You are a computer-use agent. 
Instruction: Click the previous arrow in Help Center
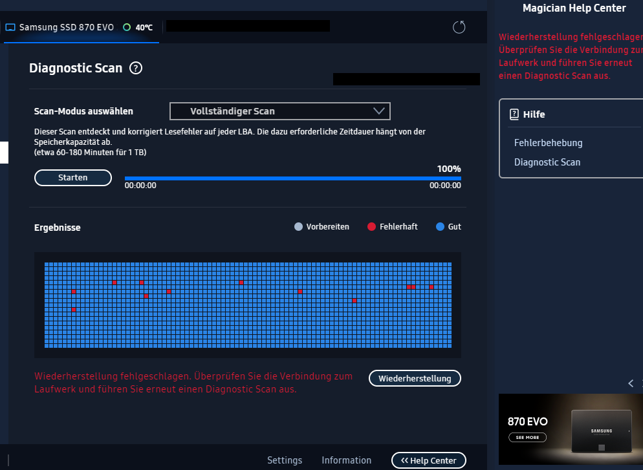click(x=631, y=383)
